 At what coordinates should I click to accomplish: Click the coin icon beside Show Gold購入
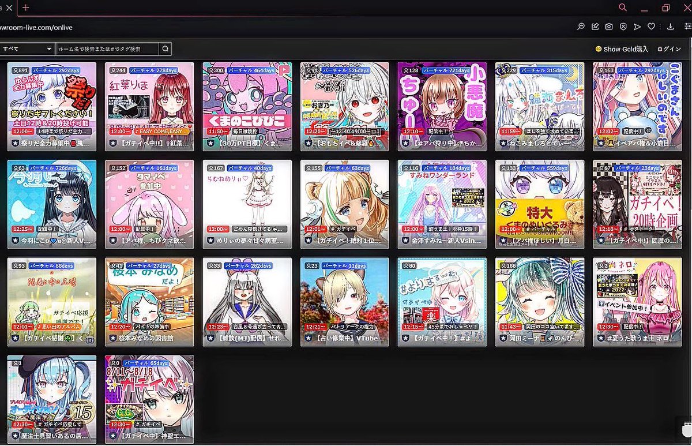point(599,49)
